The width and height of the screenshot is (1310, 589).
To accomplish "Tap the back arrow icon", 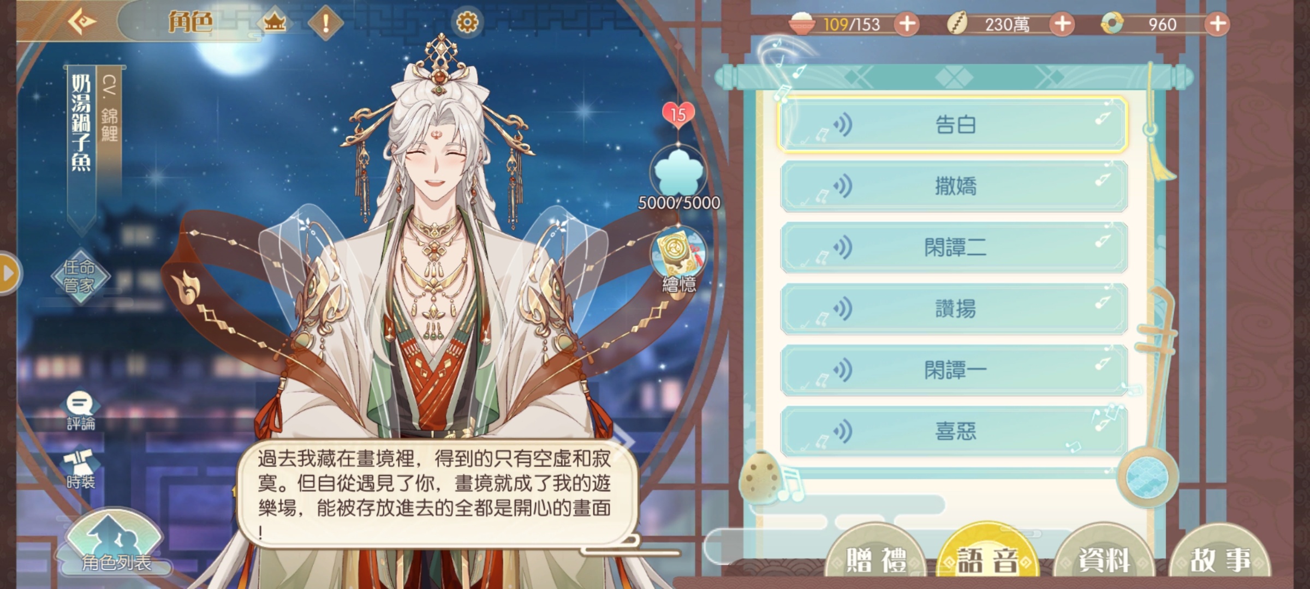I will click(x=82, y=22).
